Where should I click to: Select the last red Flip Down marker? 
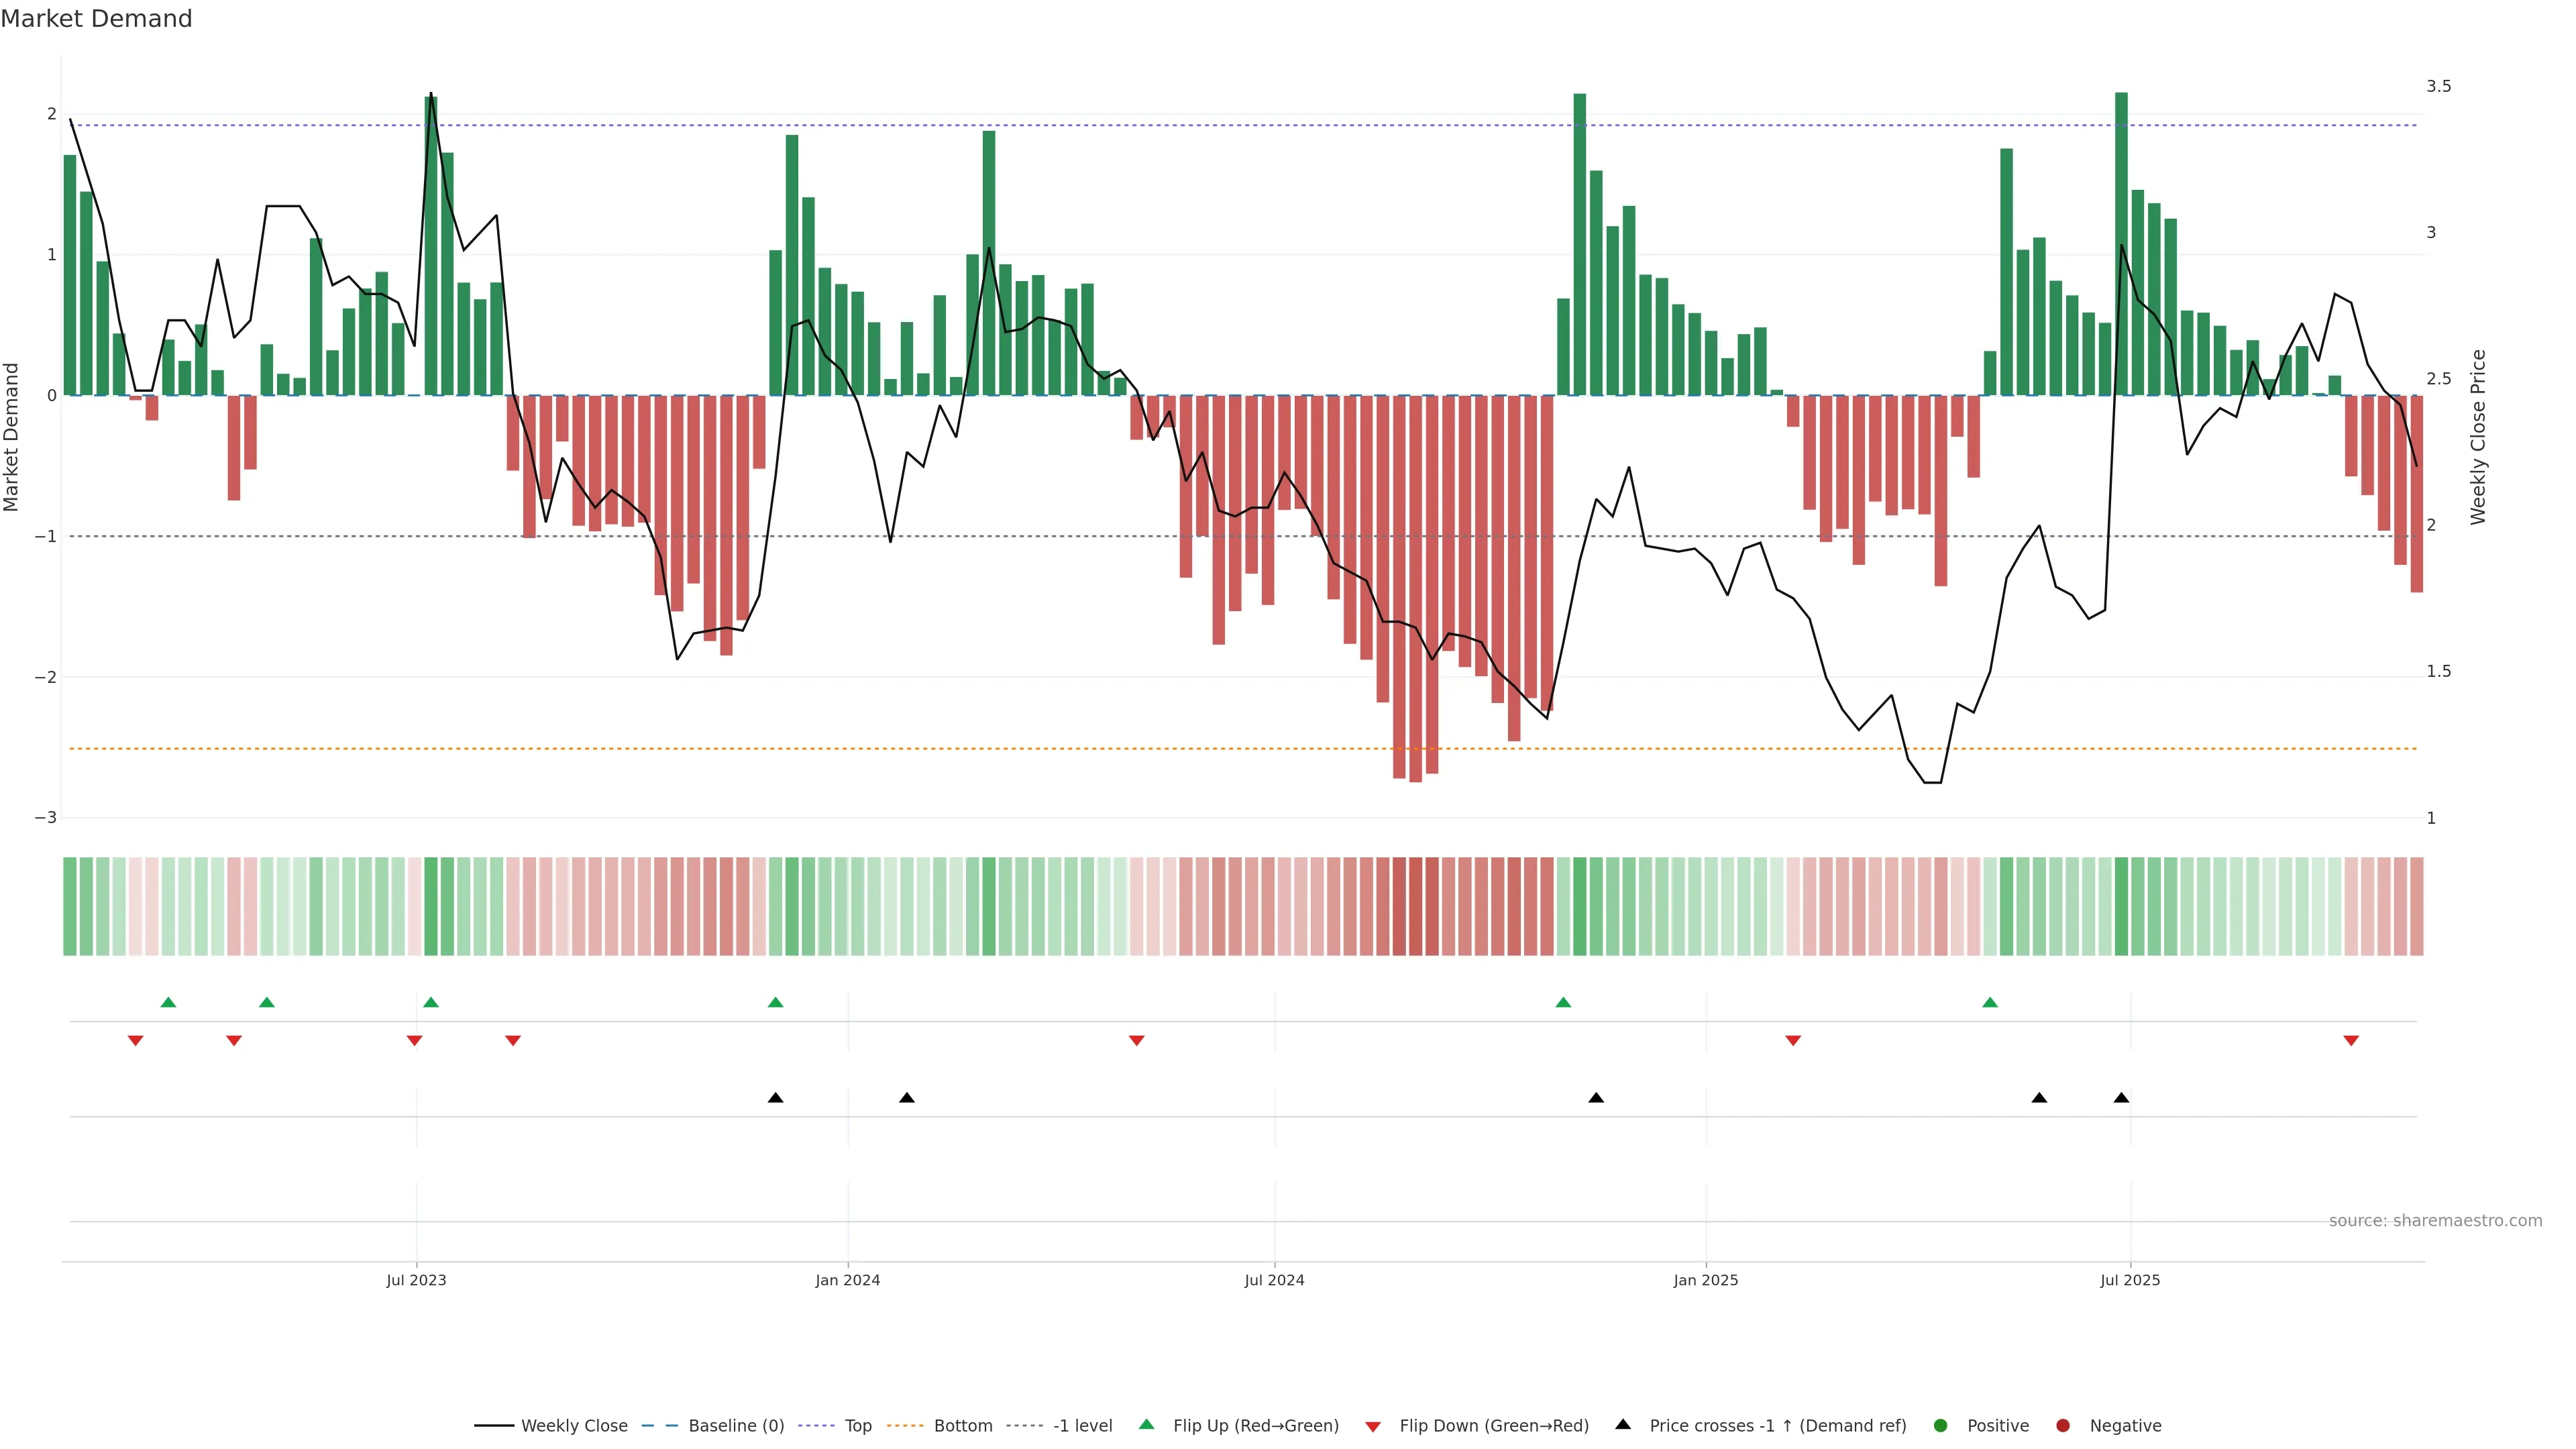2351,1041
